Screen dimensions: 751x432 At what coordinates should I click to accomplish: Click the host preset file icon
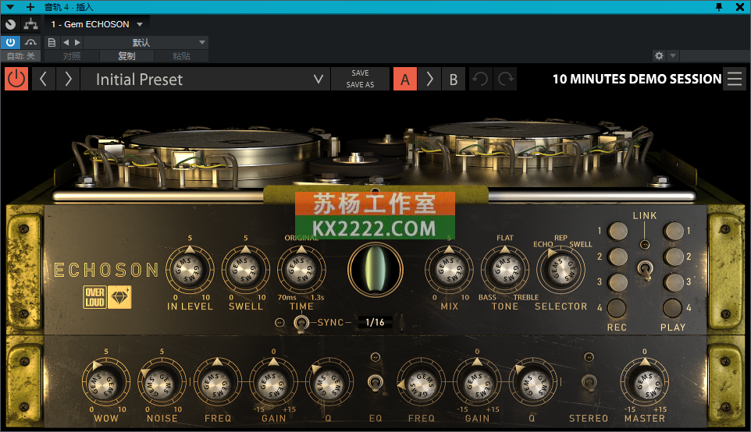tap(52, 43)
